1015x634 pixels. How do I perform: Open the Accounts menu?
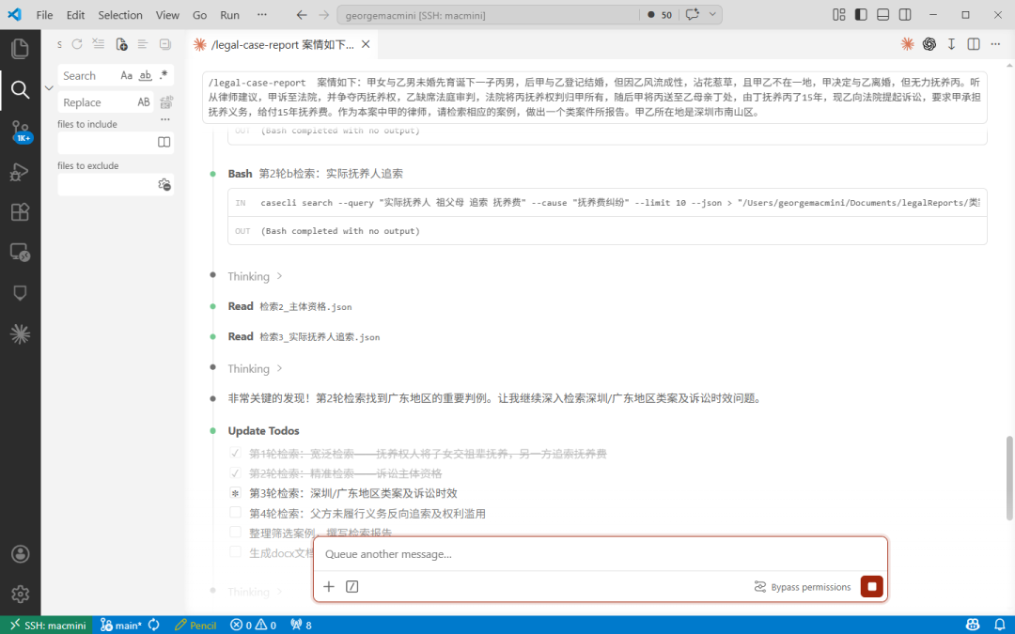tap(20, 554)
